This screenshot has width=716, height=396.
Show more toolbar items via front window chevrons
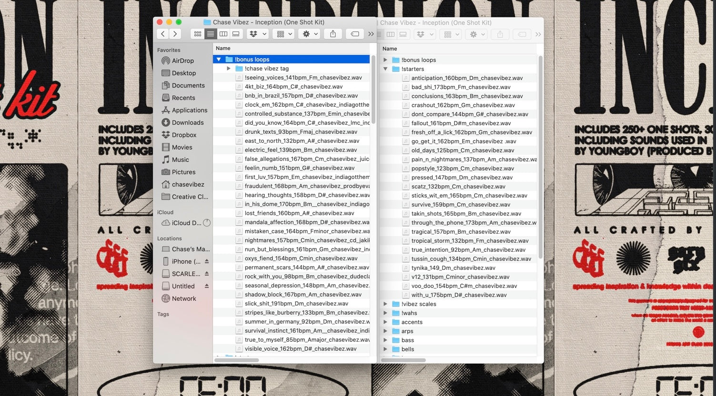(x=371, y=34)
